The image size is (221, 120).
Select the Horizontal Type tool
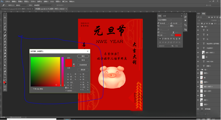pos(5,63)
